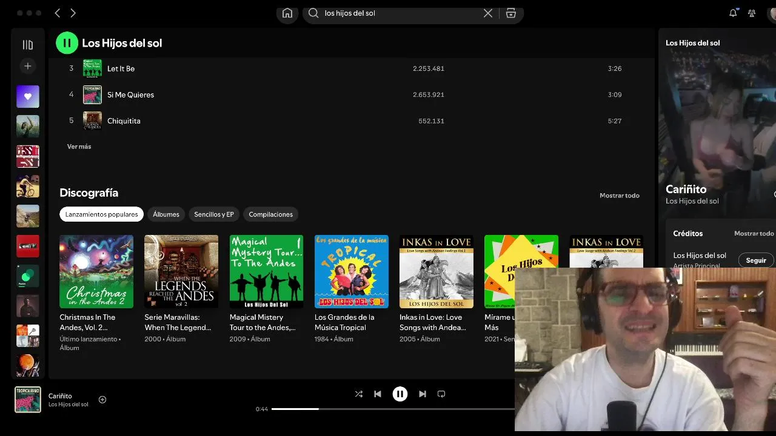Click Magical Mistery Tour to the Andes title
Image resolution: width=776 pixels, height=436 pixels.
tap(263, 322)
